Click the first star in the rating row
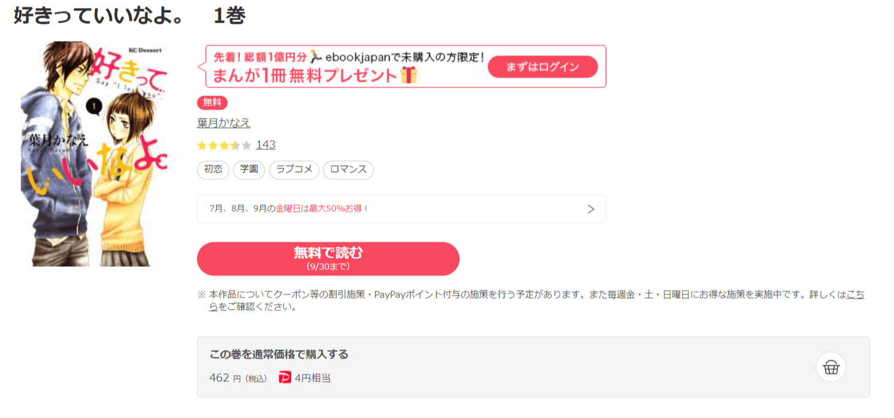This screenshot has height=418, width=894. [x=202, y=144]
